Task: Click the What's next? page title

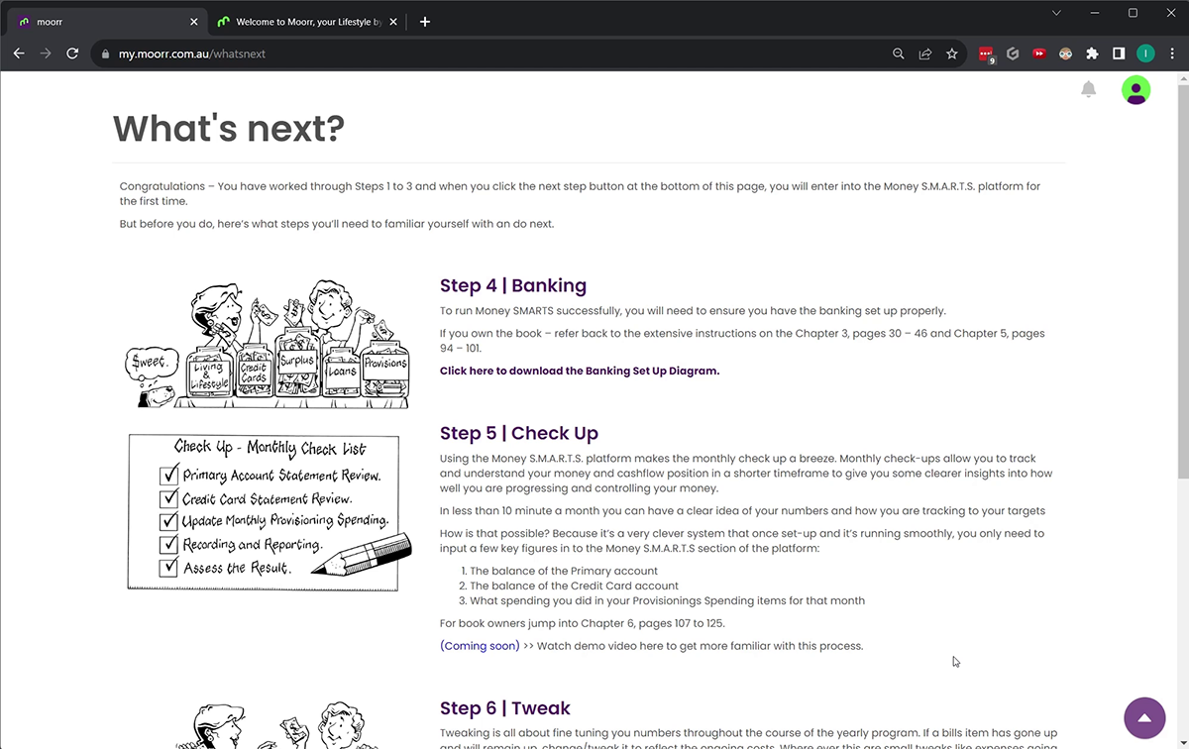Action: click(229, 128)
